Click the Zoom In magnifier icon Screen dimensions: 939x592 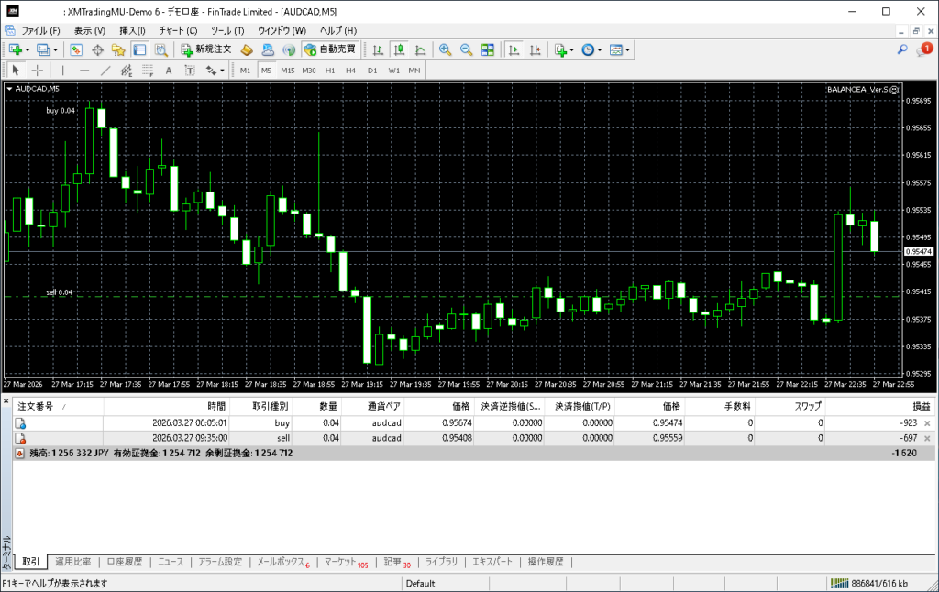tap(445, 49)
